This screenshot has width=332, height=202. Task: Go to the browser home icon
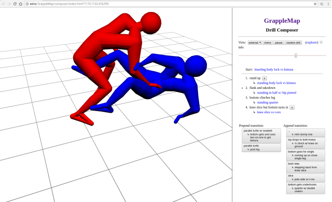(x=21, y=4)
